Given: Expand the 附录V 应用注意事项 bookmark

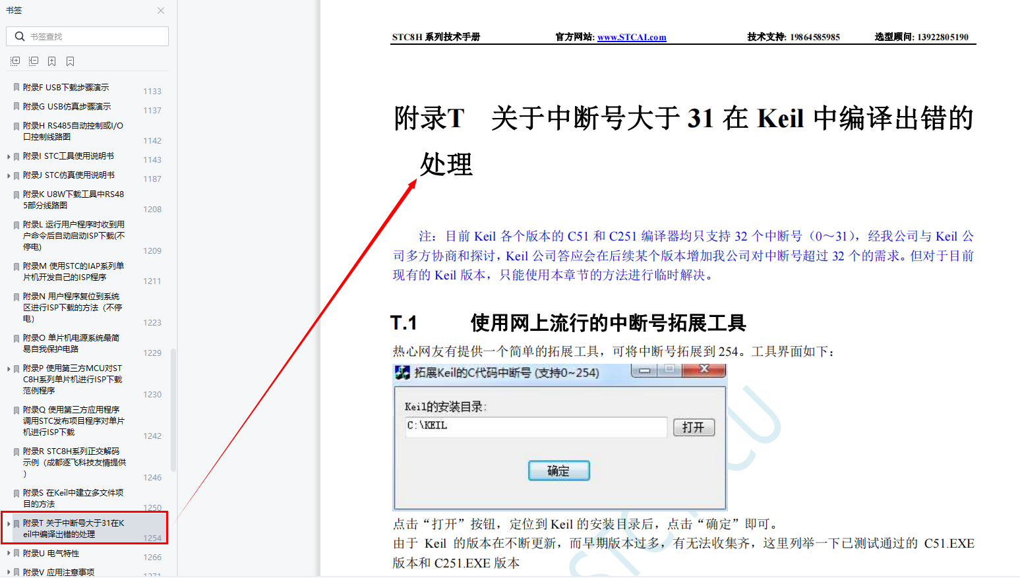Looking at the screenshot, I should click(x=9, y=573).
